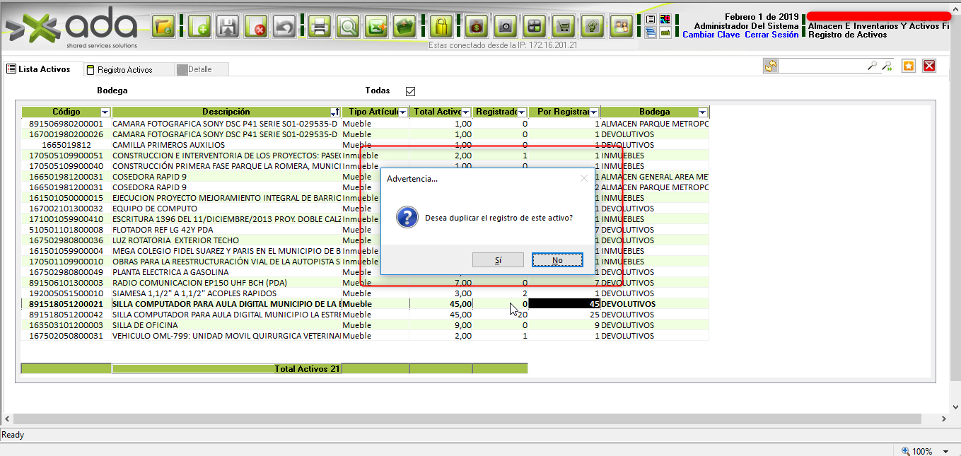
Task: Click the save floppy disk toolbar icon
Action: pyautogui.click(x=228, y=28)
